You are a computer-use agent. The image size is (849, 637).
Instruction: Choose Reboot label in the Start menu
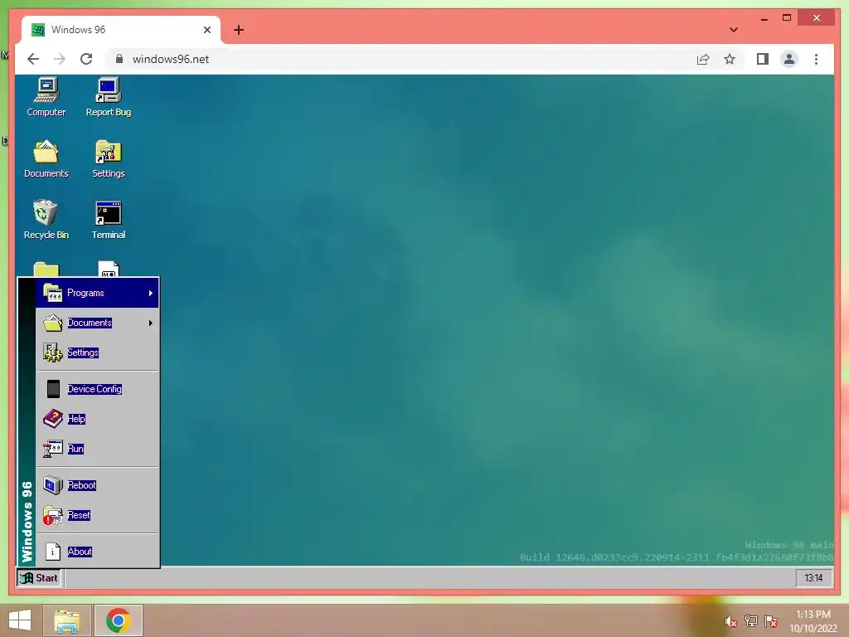point(82,485)
